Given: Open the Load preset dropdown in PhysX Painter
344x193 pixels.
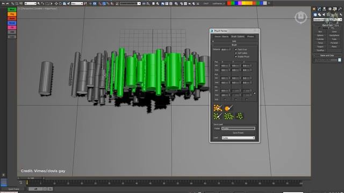Looking at the screenshot, I should 238,138.
